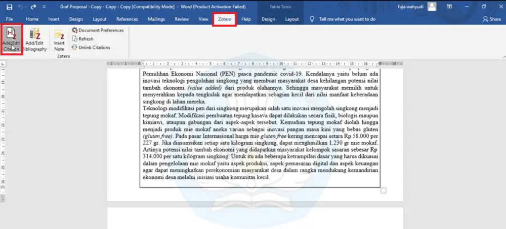Screen dimensions: 506x229
Task: Click Add/Edit Bibliography icon
Action: [34, 39]
